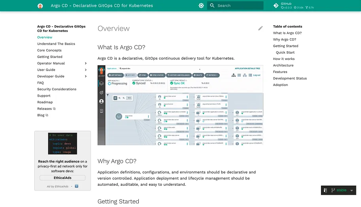
Task: Click APP DETAILS button in screenshot
Action: click(x=115, y=75)
